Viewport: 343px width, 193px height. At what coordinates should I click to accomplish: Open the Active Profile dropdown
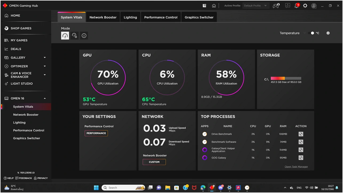(x=256, y=6)
